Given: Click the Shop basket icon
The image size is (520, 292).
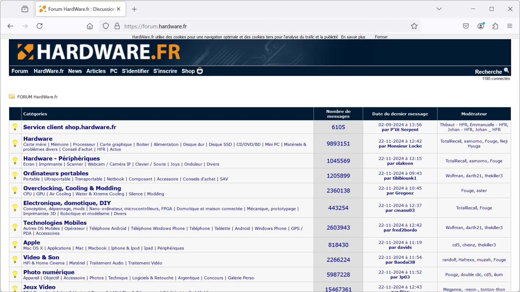Looking at the screenshot, I should click(200, 71).
